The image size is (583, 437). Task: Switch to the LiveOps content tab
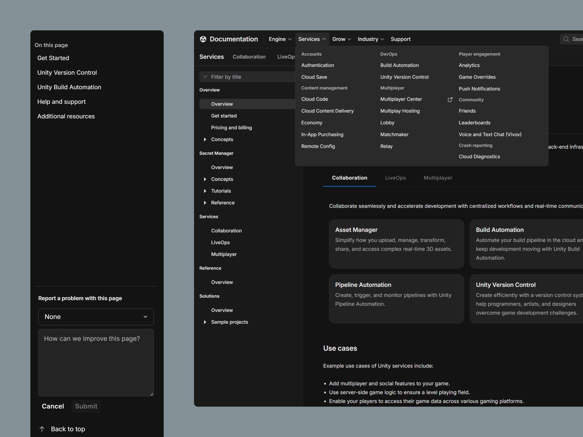pyautogui.click(x=395, y=178)
